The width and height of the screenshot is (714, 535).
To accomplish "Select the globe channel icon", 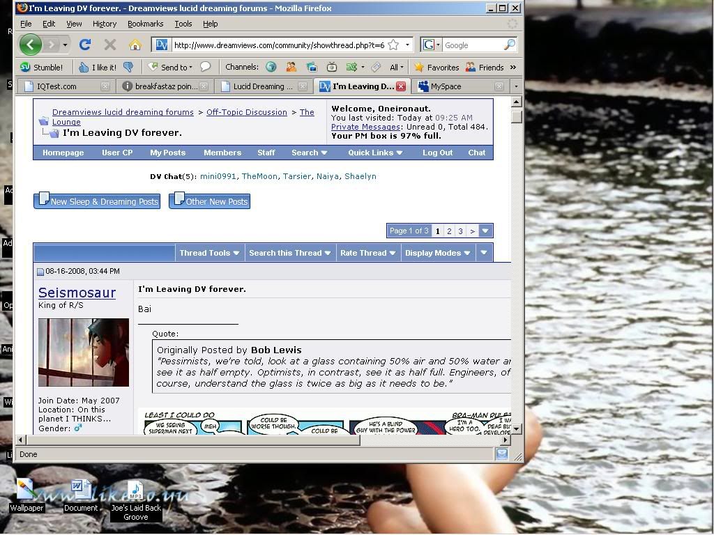I will [271, 68].
